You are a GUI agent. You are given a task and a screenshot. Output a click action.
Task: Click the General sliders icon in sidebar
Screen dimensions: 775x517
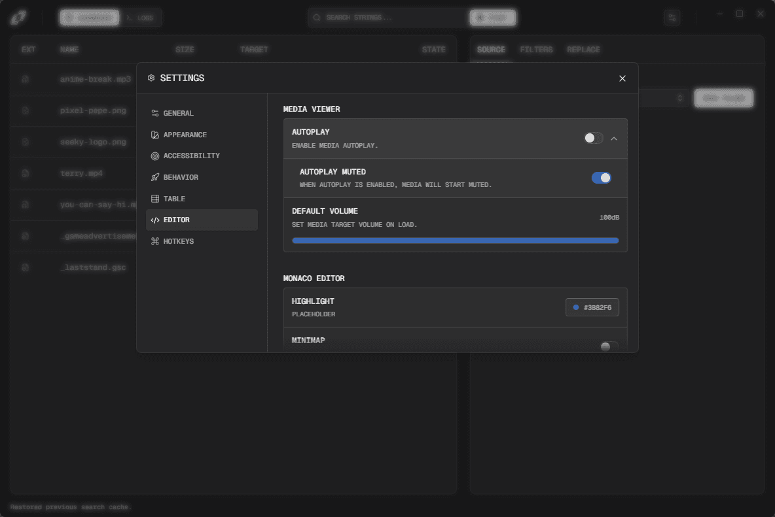(155, 113)
